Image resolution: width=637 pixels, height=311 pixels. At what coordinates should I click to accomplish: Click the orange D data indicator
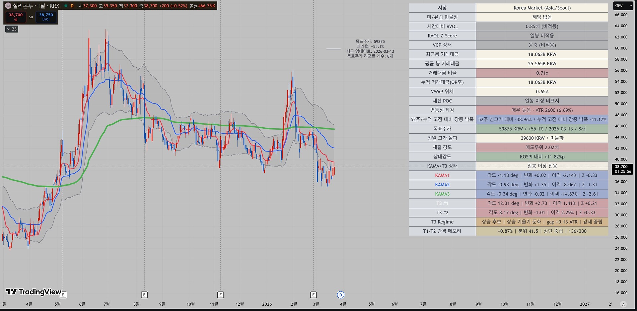[x=72, y=6]
